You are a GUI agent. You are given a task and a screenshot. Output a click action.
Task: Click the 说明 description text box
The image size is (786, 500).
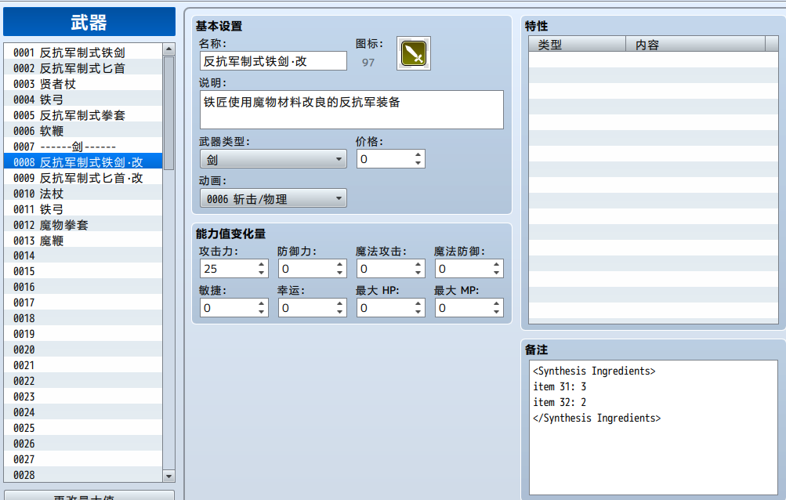tap(352, 110)
